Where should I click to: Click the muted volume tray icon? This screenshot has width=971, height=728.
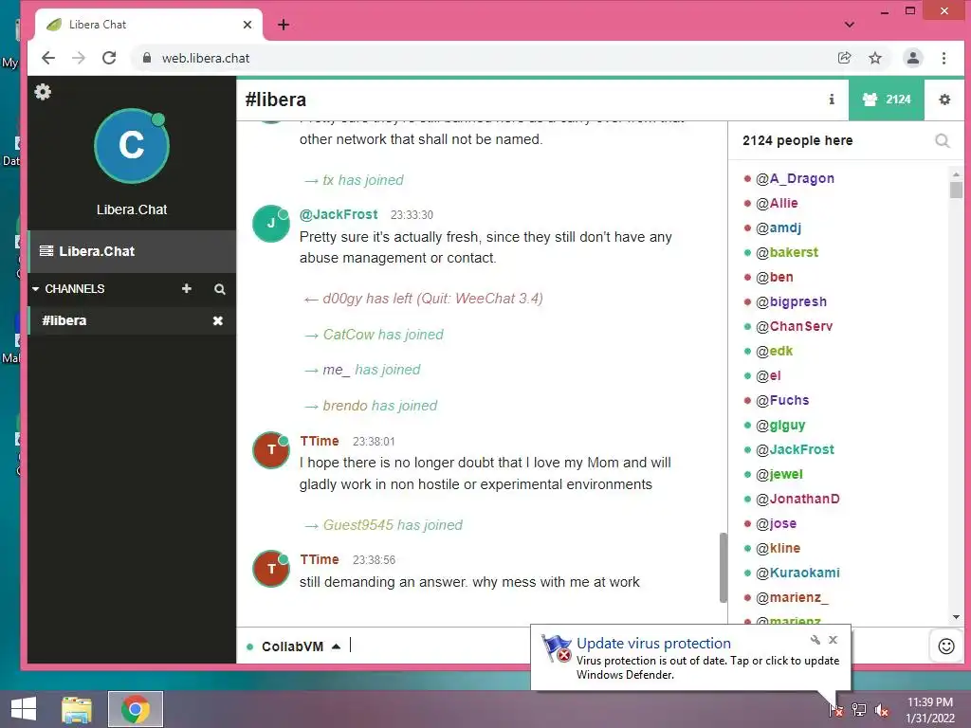pos(882,711)
